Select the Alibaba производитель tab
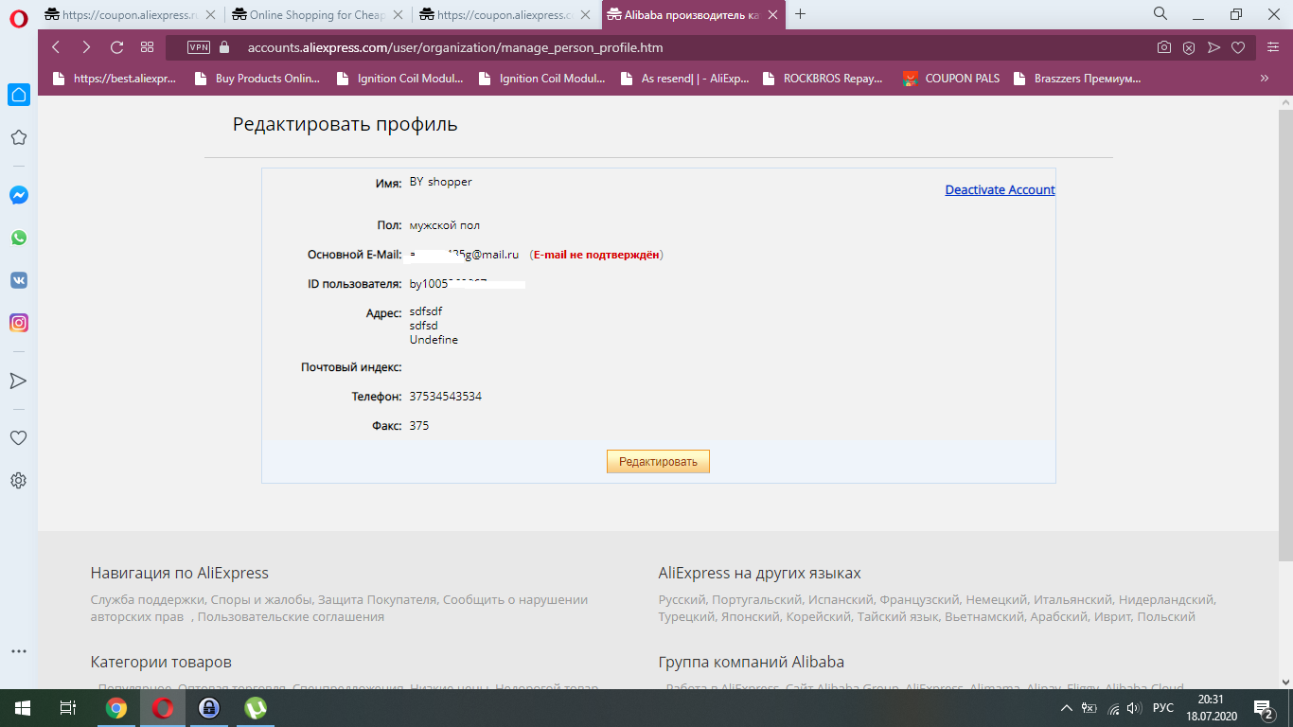This screenshot has height=727, width=1293. (695, 15)
